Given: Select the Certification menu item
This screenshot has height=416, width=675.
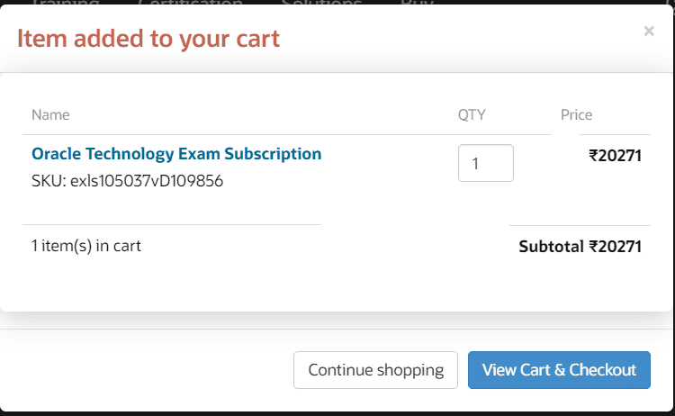Looking at the screenshot, I should (x=190, y=4).
